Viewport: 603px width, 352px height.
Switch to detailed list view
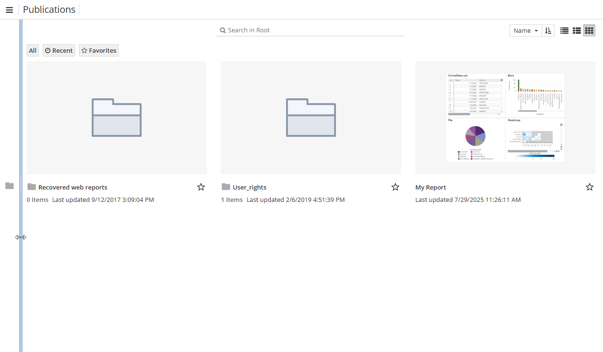tap(577, 30)
